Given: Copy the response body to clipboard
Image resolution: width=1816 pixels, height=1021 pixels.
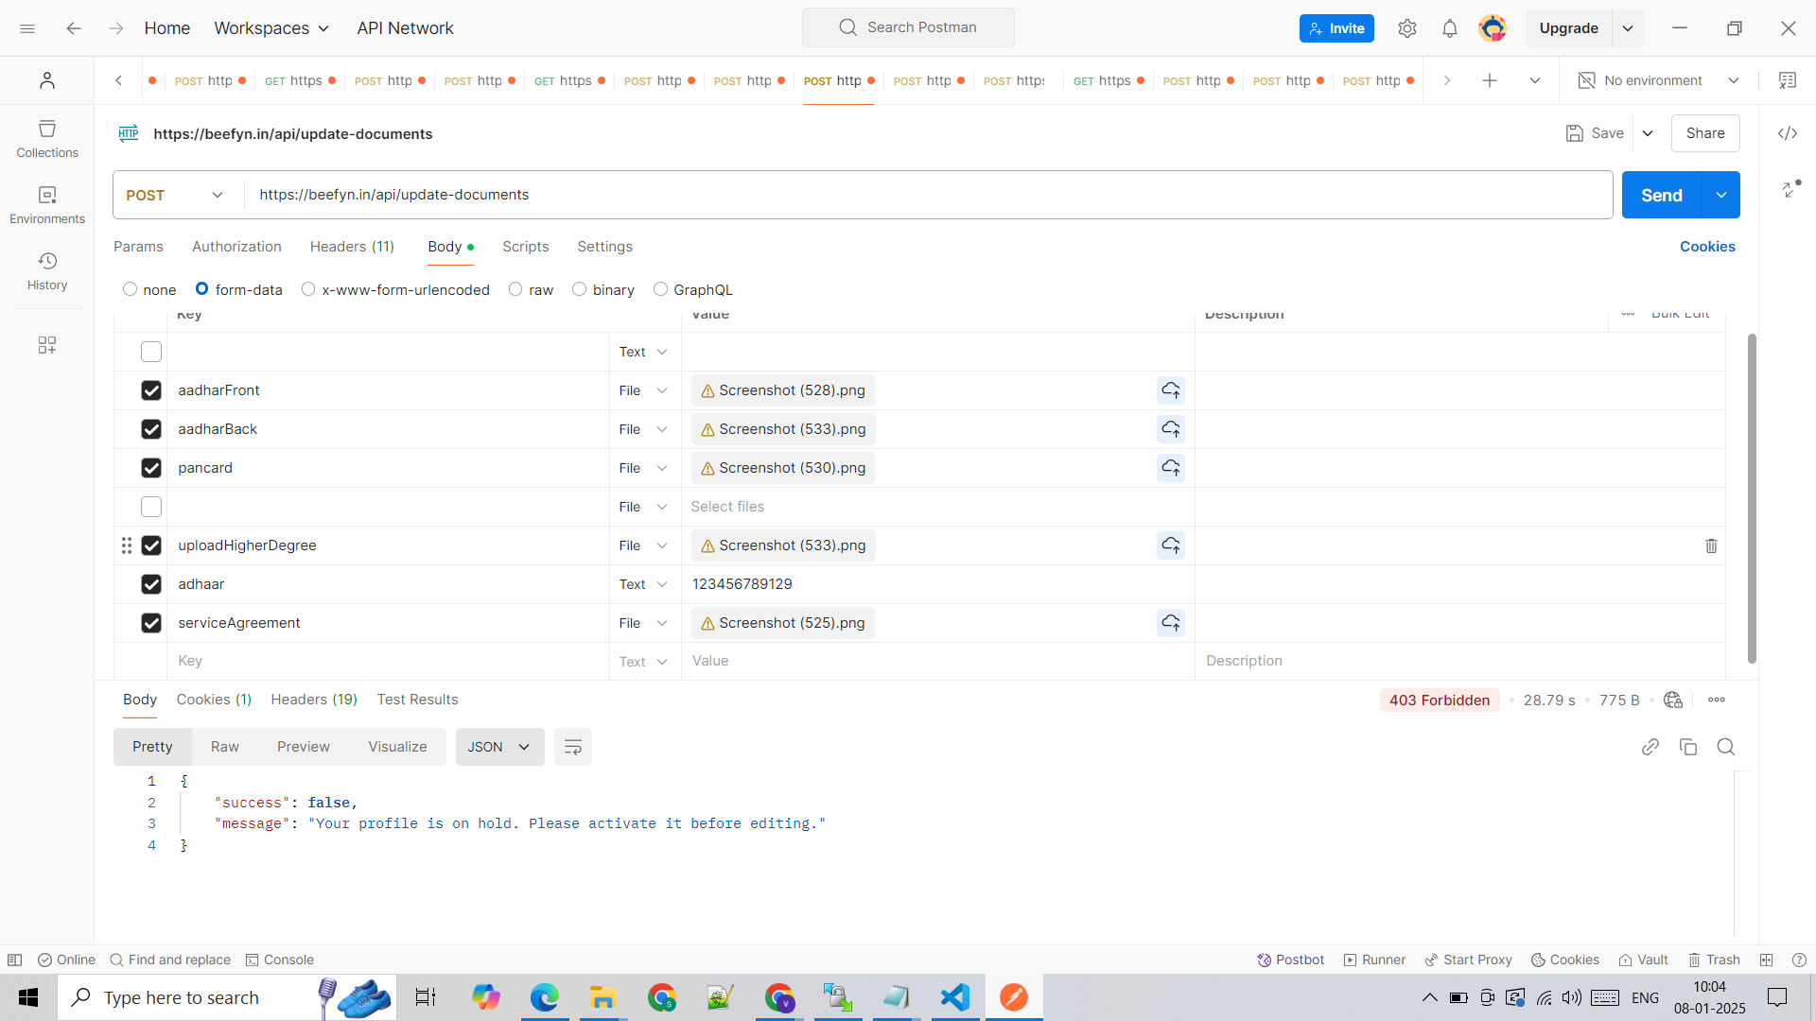Looking at the screenshot, I should (x=1688, y=747).
